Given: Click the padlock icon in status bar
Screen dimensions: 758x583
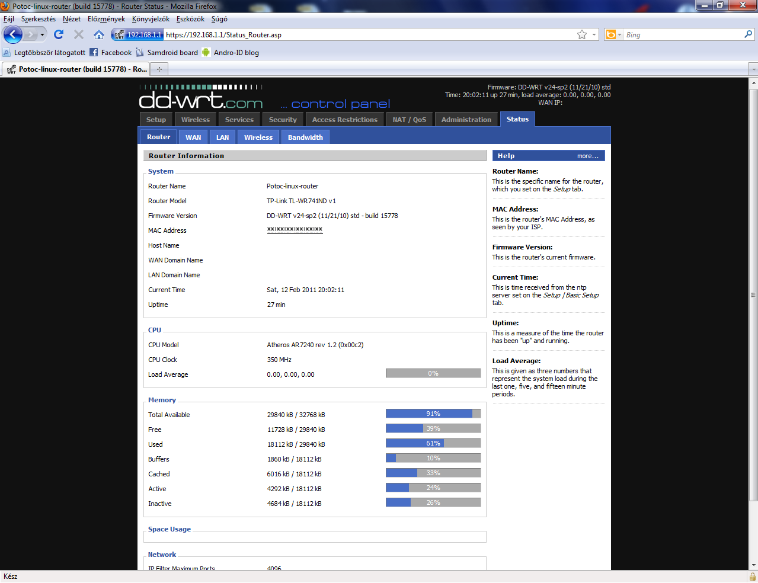Looking at the screenshot, I should point(753,576).
